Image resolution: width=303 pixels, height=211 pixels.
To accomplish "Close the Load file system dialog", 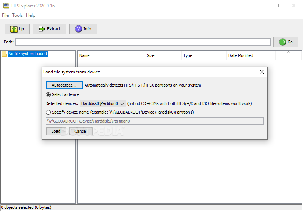I will pos(261,72).
